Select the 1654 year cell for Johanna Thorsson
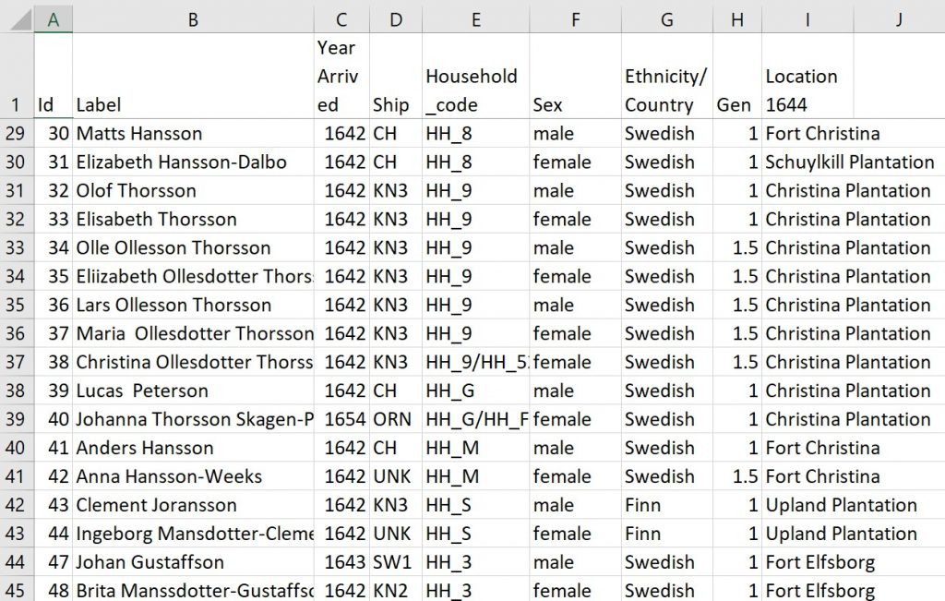The height and width of the screenshot is (601, 945). pyautogui.click(x=341, y=419)
